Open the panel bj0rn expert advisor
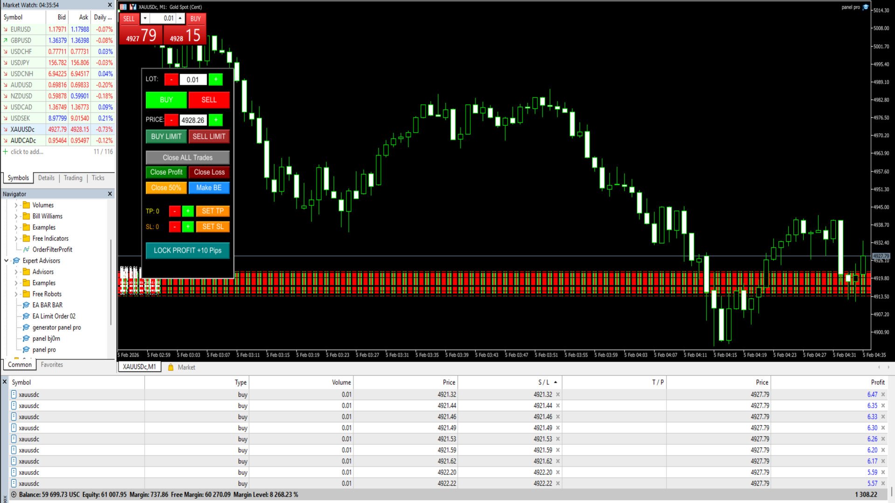The image size is (895, 503). point(46,339)
